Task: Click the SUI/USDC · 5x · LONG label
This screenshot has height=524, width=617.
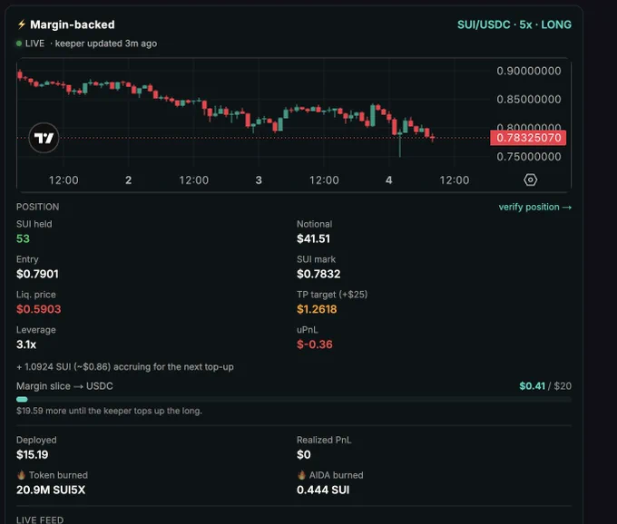Action: [514, 24]
